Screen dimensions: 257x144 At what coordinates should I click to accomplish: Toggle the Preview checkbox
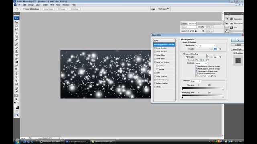pos(234,53)
